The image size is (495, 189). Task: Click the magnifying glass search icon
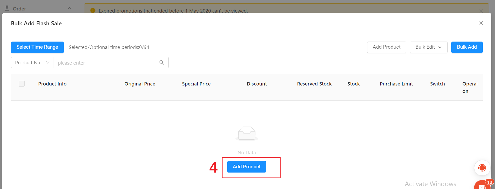(x=162, y=62)
